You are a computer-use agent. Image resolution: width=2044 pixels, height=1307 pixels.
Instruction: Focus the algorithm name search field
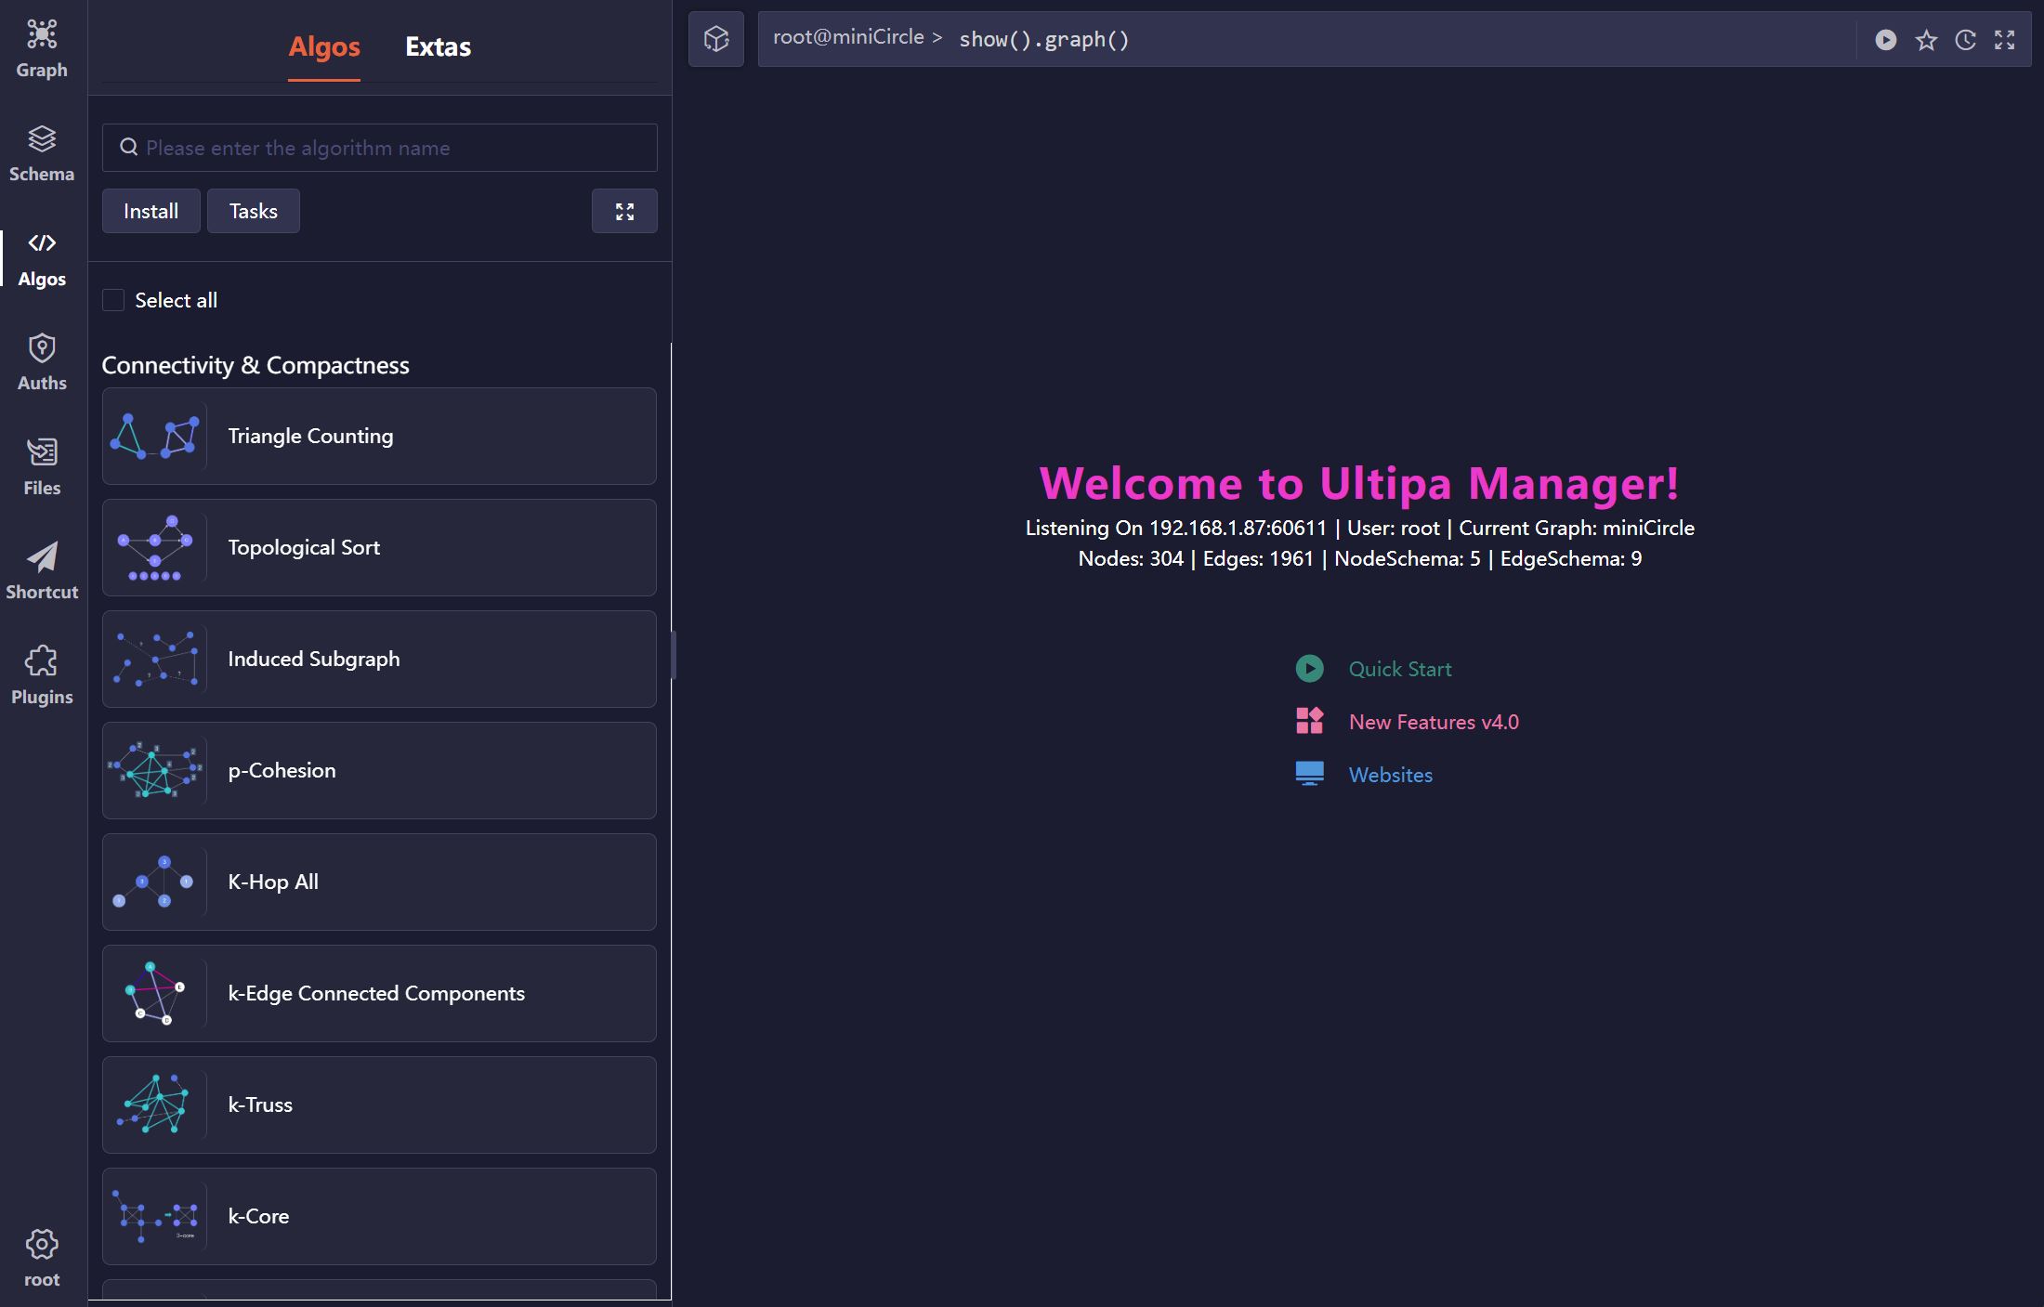[380, 148]
